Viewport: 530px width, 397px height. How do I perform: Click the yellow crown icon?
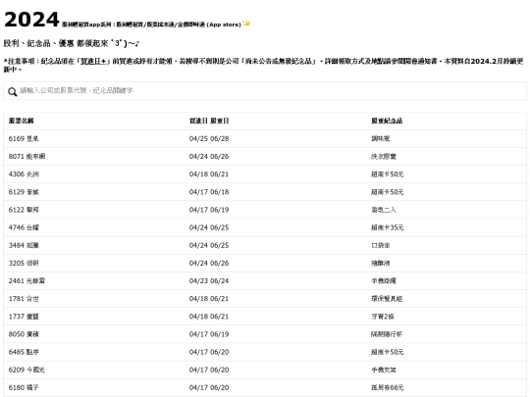click(246, 24)
